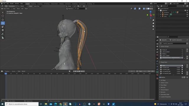Open the Global transform orientation dropdown

(x=69, y=6)
